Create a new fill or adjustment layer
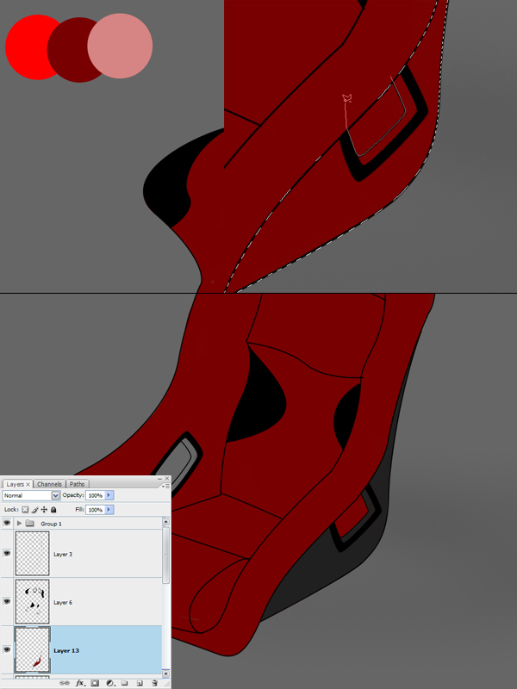517x689 pixels. pos(110,683)
